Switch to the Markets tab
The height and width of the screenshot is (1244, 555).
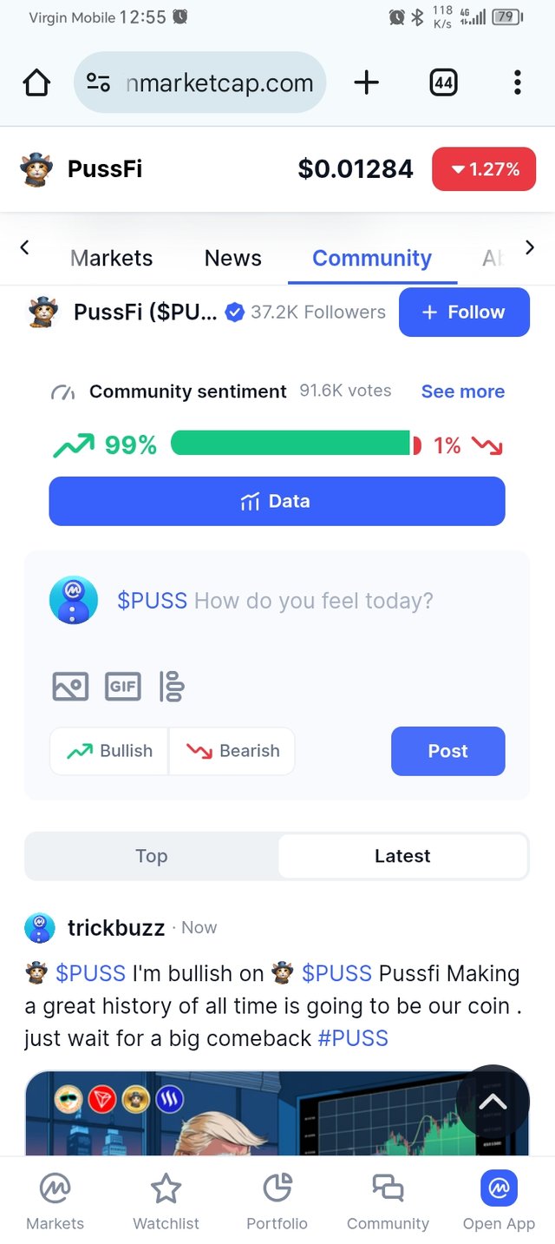click(111, 258)
